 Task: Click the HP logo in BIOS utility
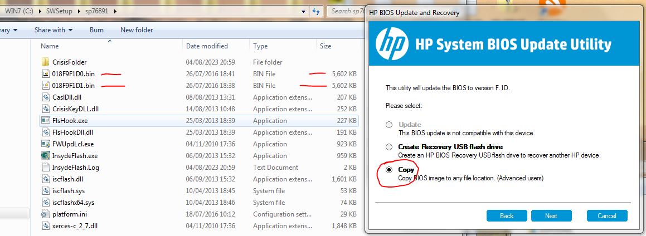(392, 43)
